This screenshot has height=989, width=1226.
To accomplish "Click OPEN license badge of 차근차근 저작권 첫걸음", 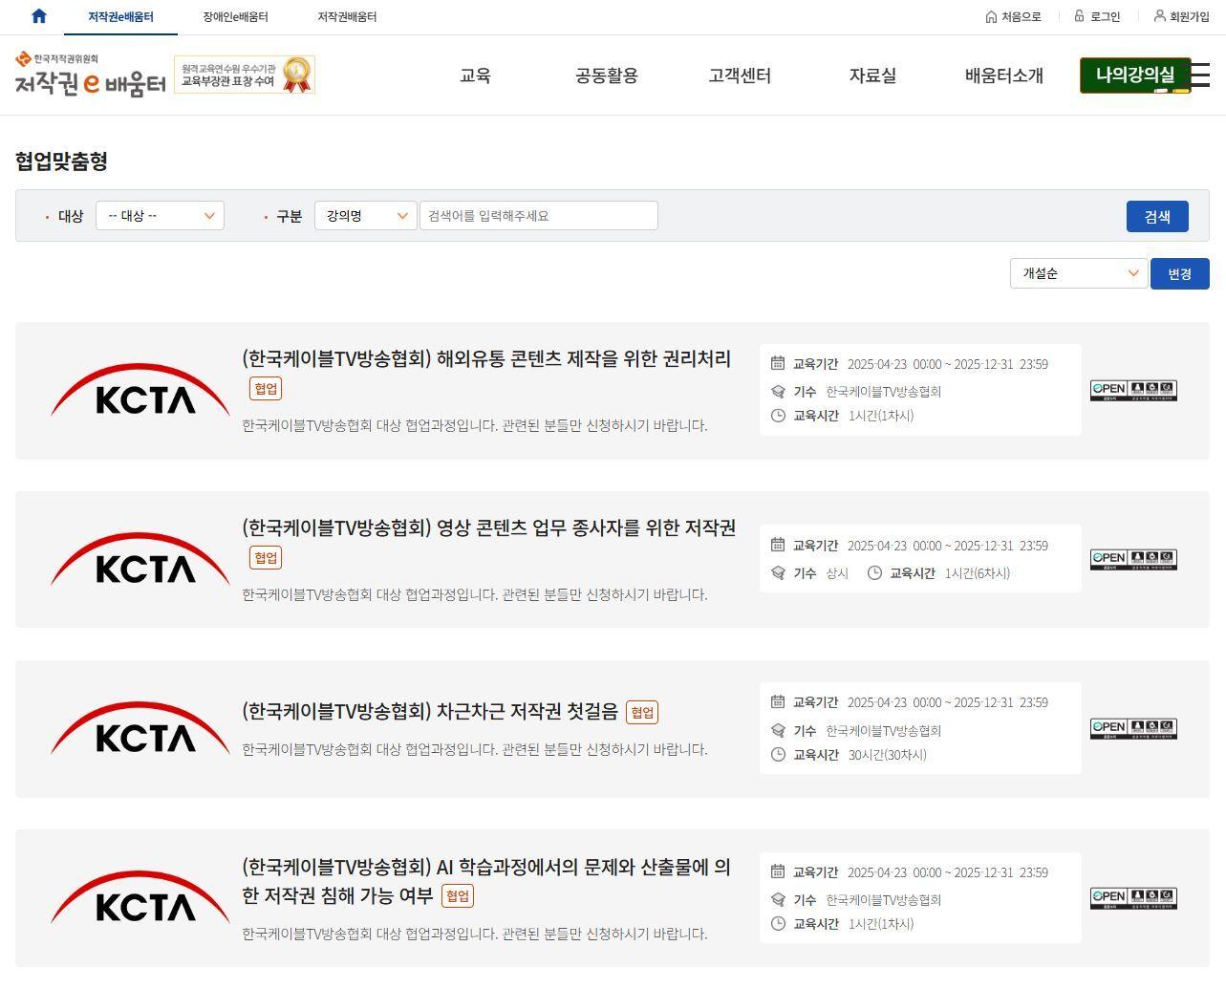I will coord(1133,729).
